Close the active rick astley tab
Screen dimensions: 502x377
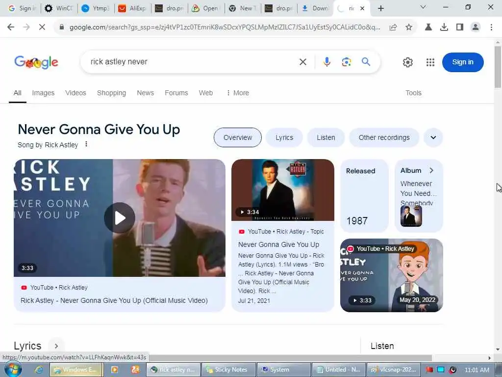(362, 8)
